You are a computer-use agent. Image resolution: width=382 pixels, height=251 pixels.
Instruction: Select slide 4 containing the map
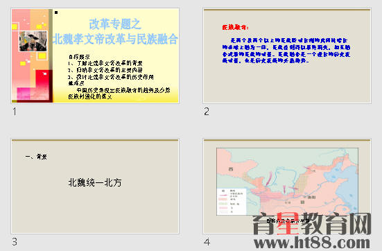coord(287,187)
